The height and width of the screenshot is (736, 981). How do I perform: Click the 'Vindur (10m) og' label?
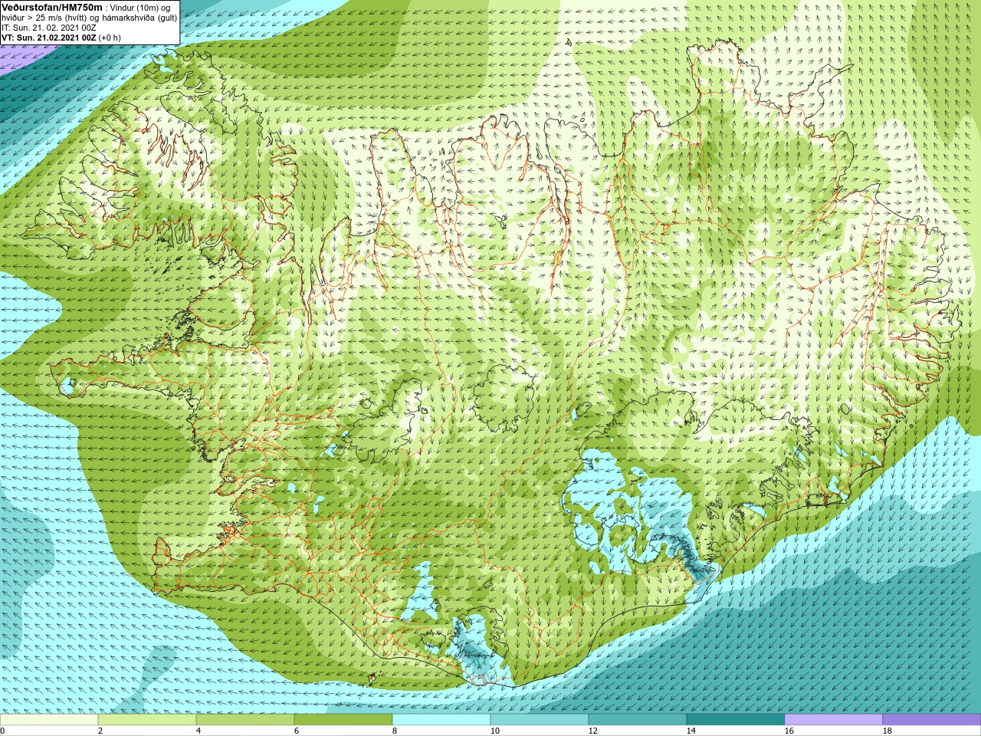(x=139, y=8)
